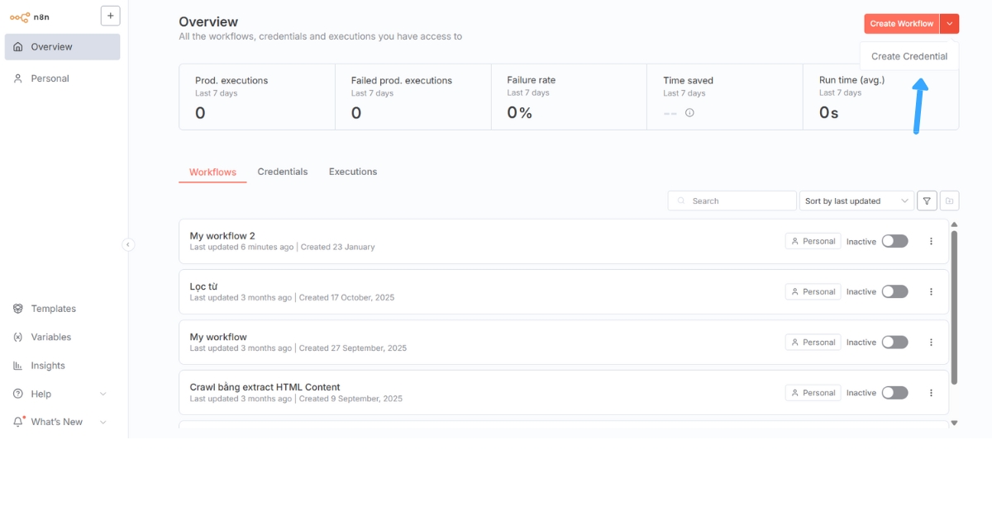The width and height of the screenshot is (992, 520).
Task: Click the Time saved info icon
Action: 689,113
